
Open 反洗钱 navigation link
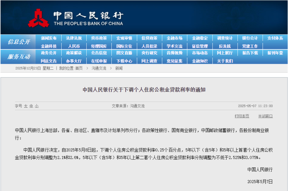click(x=225, y=46)
